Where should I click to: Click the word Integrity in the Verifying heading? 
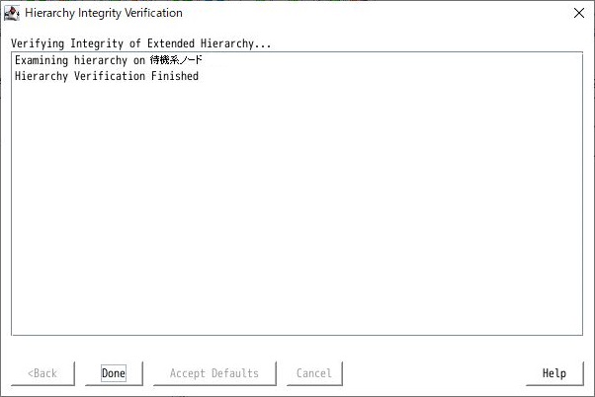pyautogui.click(x=97, y=43)
